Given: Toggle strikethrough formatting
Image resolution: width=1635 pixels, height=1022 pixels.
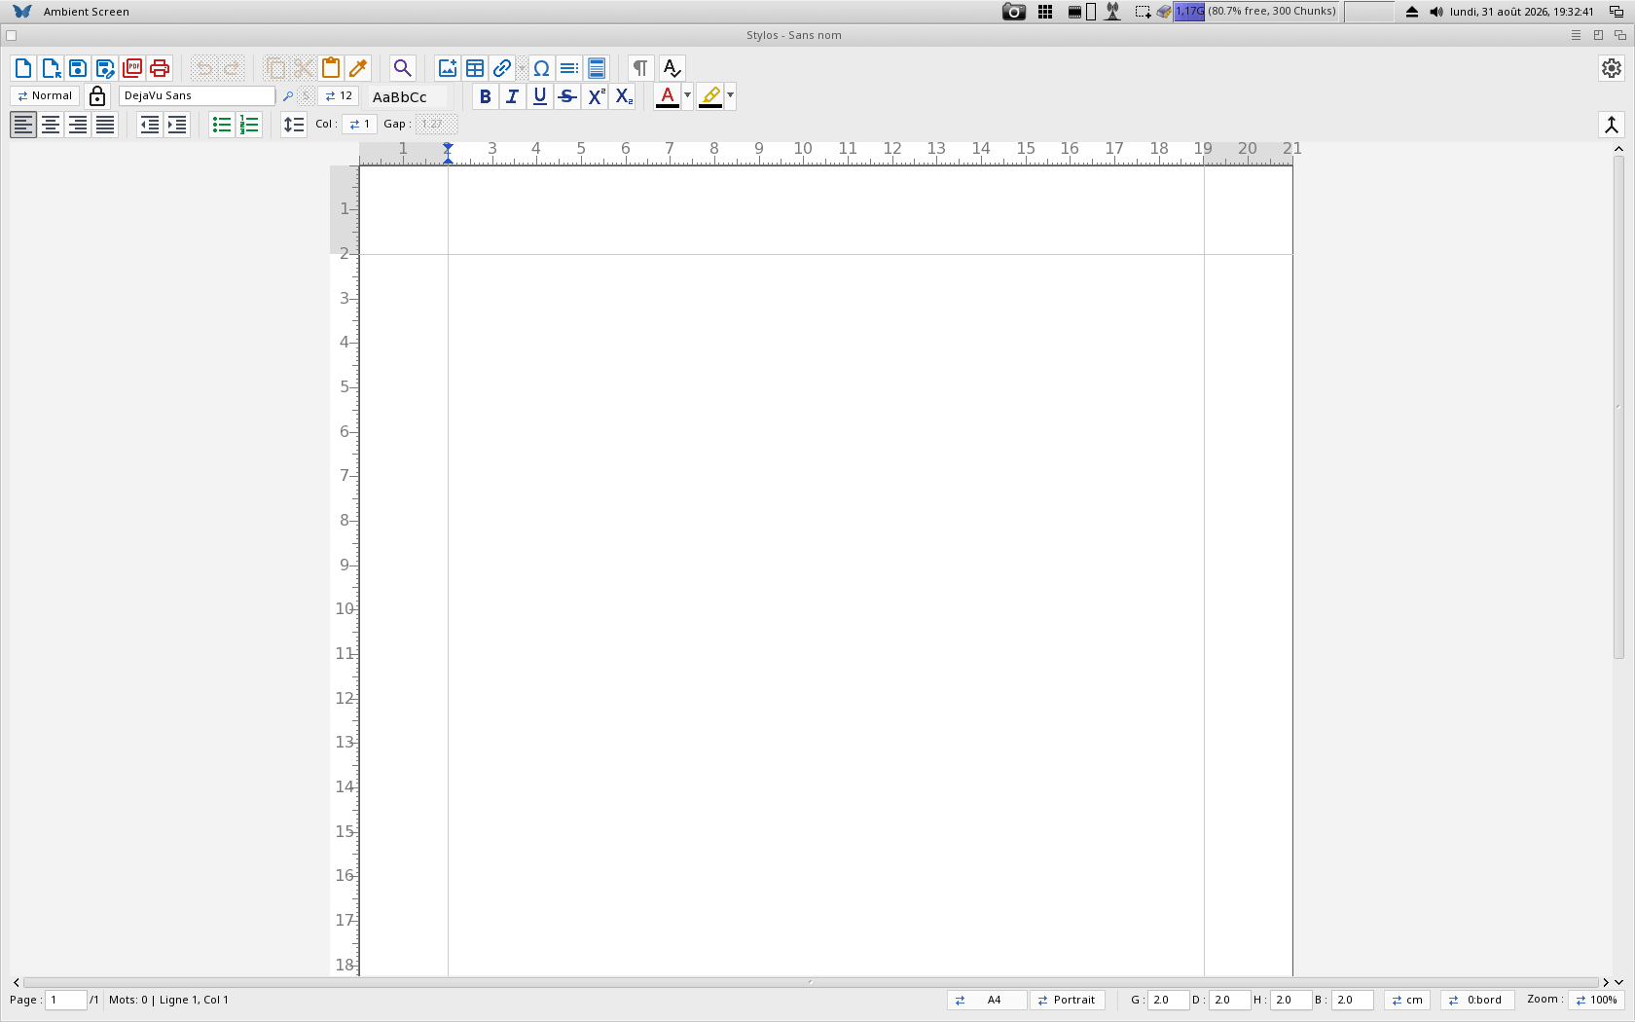Looking at the screenshot, I should [x=567, y=96].
